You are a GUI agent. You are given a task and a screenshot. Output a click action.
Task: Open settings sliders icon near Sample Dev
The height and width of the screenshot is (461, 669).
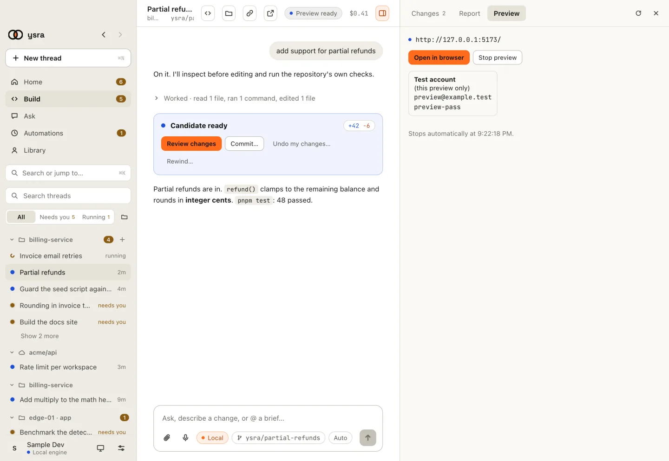pyautogui.click(x=121, y=448)
